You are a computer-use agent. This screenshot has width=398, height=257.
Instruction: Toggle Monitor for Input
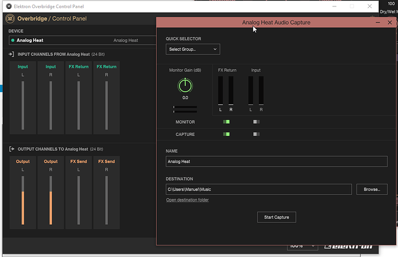pyautogui.click(x=256, y=122)
